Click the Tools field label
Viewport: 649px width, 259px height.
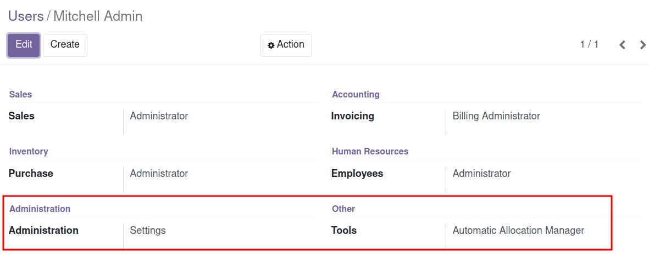(x=344, y=231)
